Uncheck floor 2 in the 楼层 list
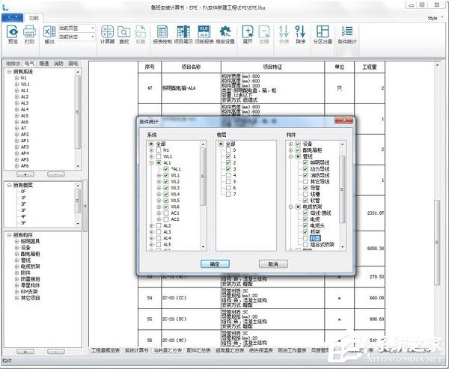Viewport: 449px width, 369px height. coord(228,162)
